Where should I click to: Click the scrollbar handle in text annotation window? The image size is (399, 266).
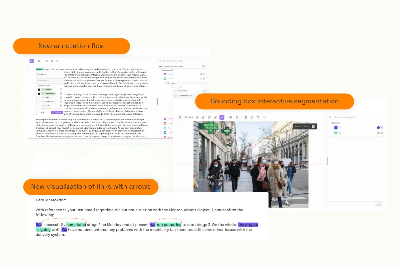coord(157,102)
